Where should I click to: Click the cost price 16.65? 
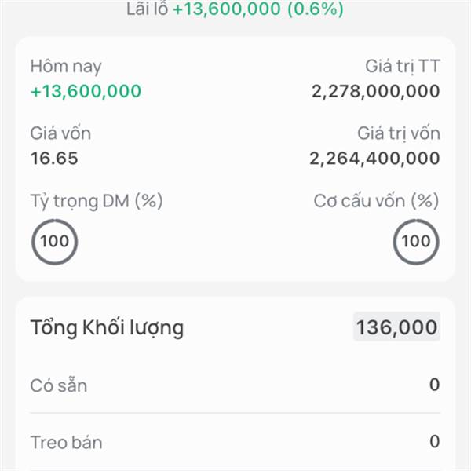point(54,158)
